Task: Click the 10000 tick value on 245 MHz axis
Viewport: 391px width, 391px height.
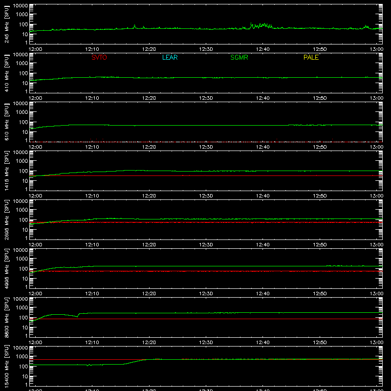Action: click(21, 6)
